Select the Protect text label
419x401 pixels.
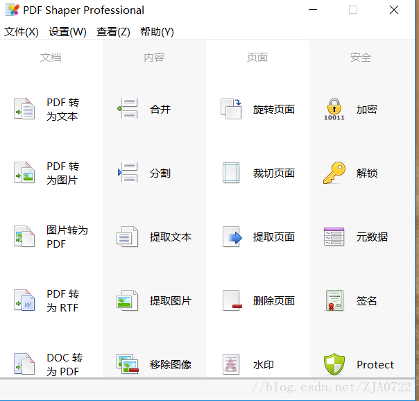[x=375, y=365]
